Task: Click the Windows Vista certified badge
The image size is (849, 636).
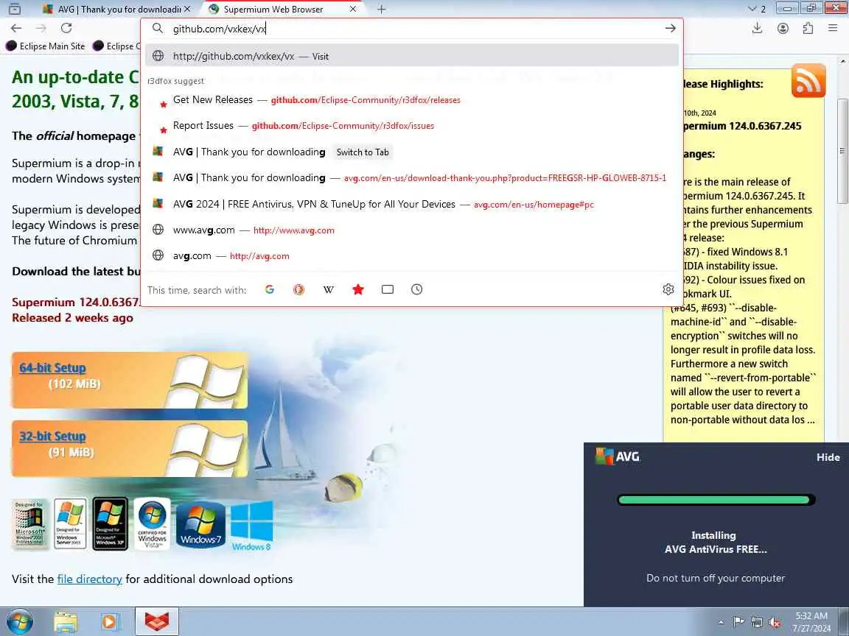Action: pos(152,523)
